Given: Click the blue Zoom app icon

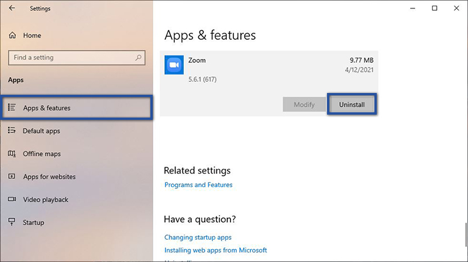Looking at the screenshot, I should click(173, 64).
